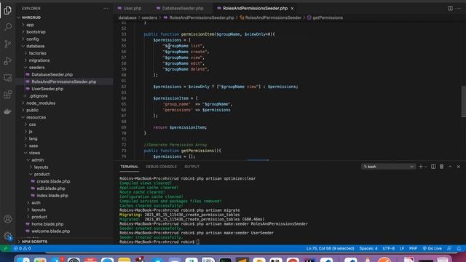Open Remote Explorer view

(8, 78)
